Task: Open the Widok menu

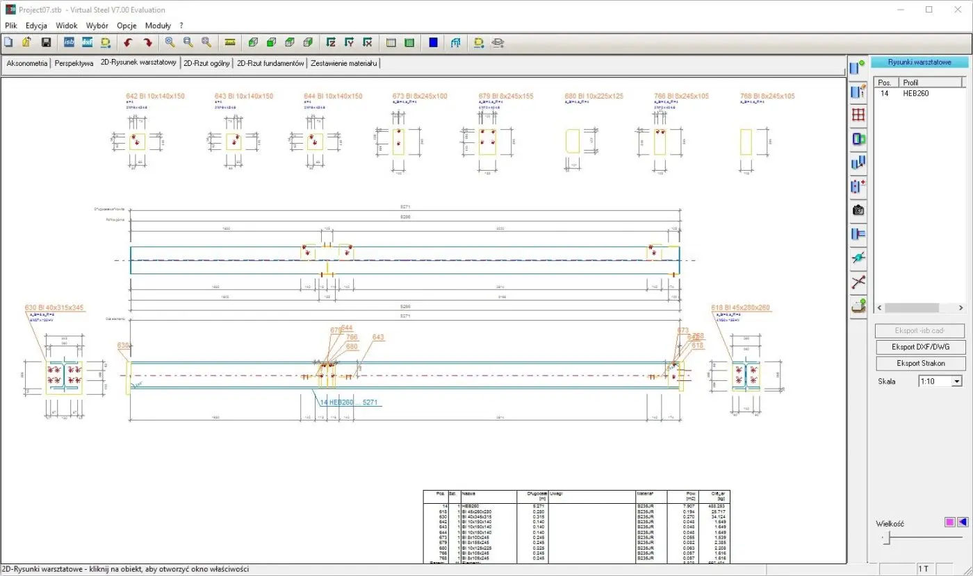Action: 67,26
